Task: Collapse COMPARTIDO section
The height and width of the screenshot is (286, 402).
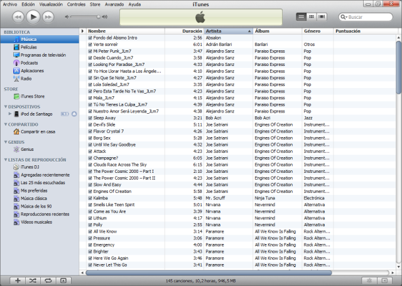Action: click(6, 124)
